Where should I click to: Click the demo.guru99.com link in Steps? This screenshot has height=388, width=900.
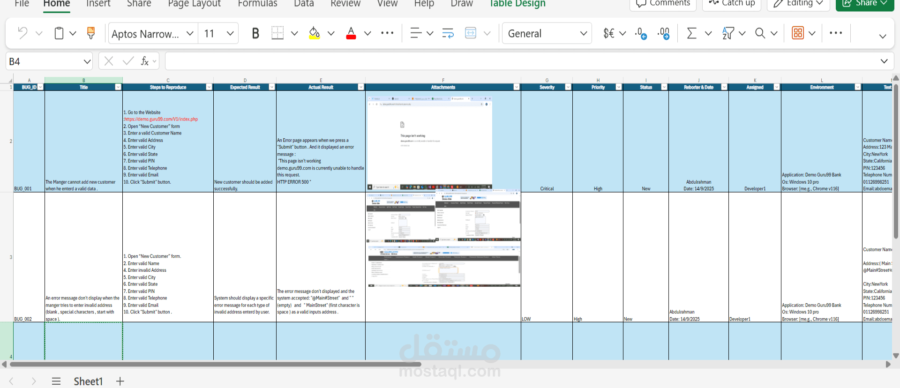click(161, 119)
